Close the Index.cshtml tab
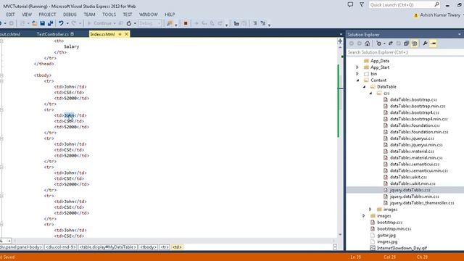The width and height of the screenshot is (464, 261). coord(126,34)
